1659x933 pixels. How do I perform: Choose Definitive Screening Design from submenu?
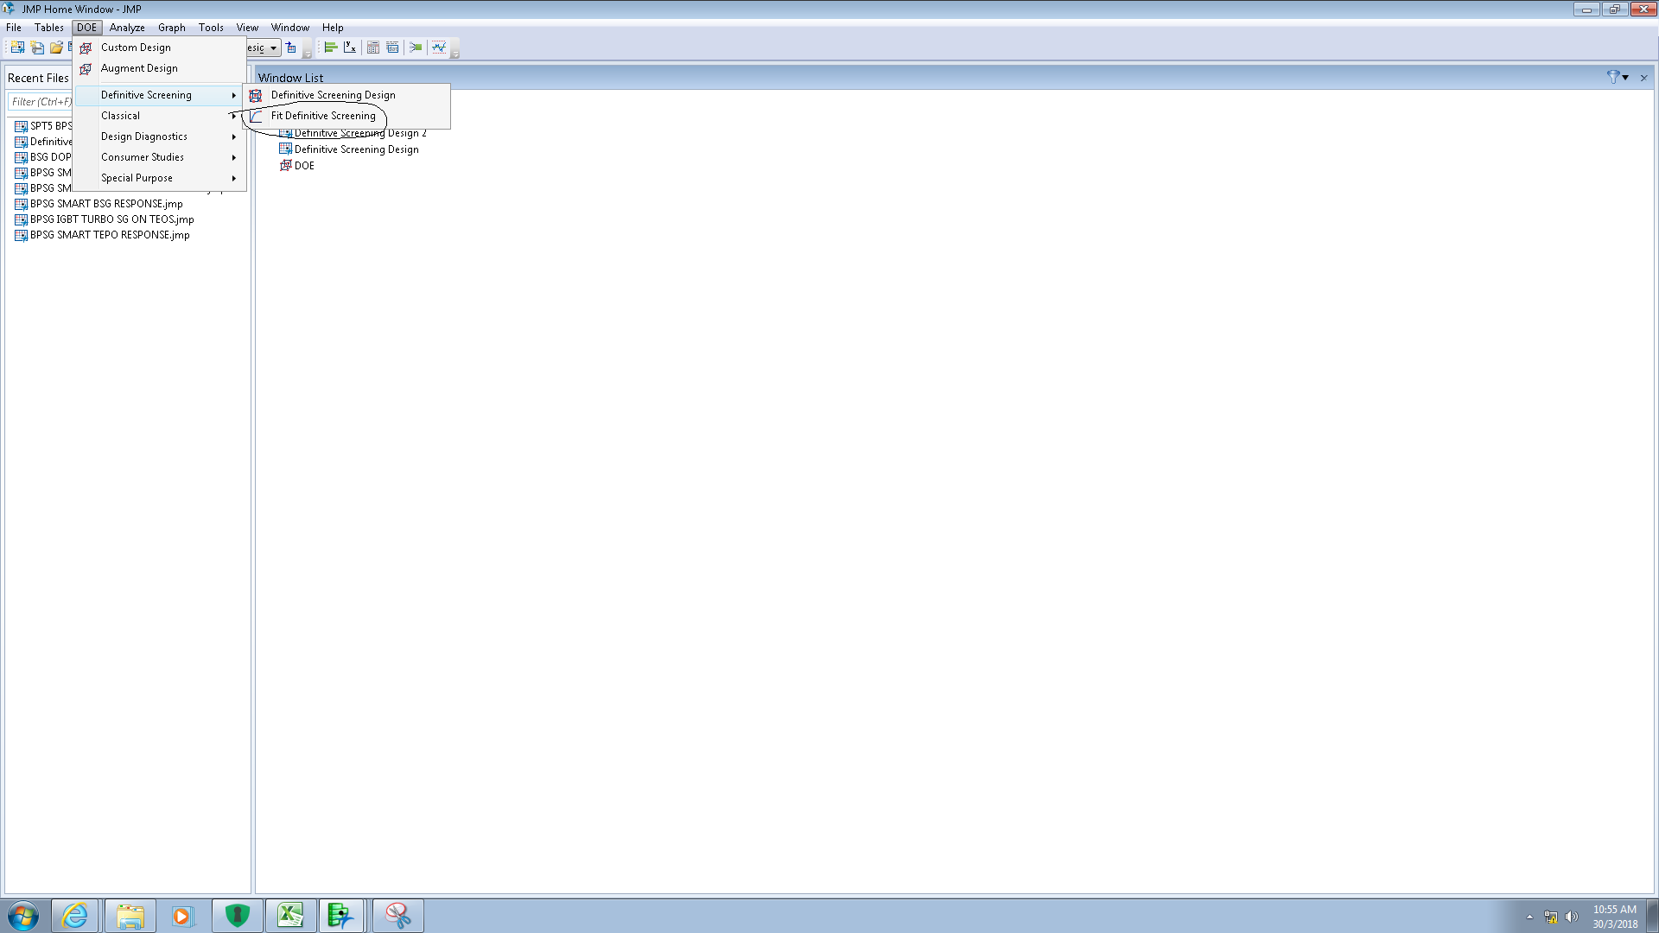point(333,95)
